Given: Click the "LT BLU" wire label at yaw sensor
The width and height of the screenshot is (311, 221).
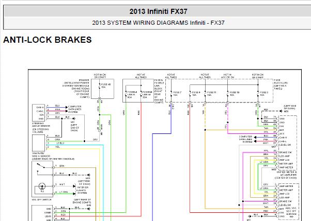Looking at the screenshot, I should click(x=60, y=143).
